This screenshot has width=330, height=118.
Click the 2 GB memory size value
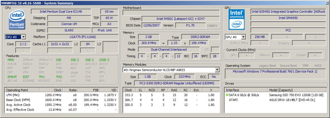(x=149, y=37)
